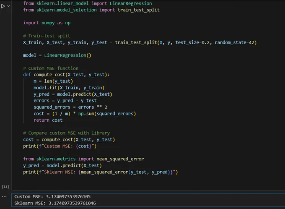Click the '# Custom MSE function' comment
Image resolution: width=285 pixels, height=209 pixels.
(51, 68)
